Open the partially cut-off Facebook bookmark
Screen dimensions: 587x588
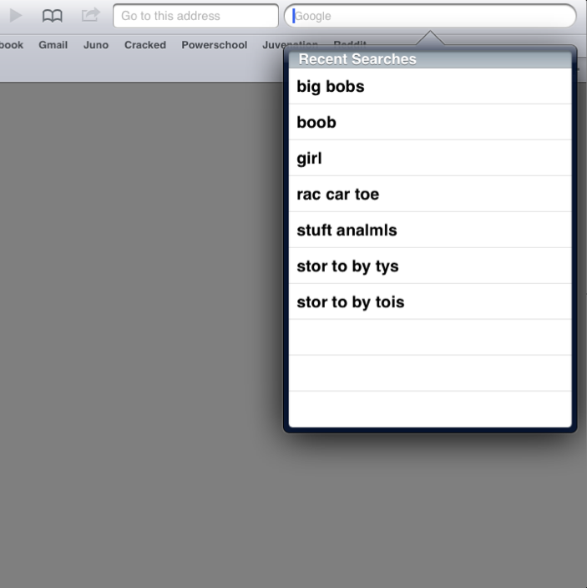[x=11, y=45]
